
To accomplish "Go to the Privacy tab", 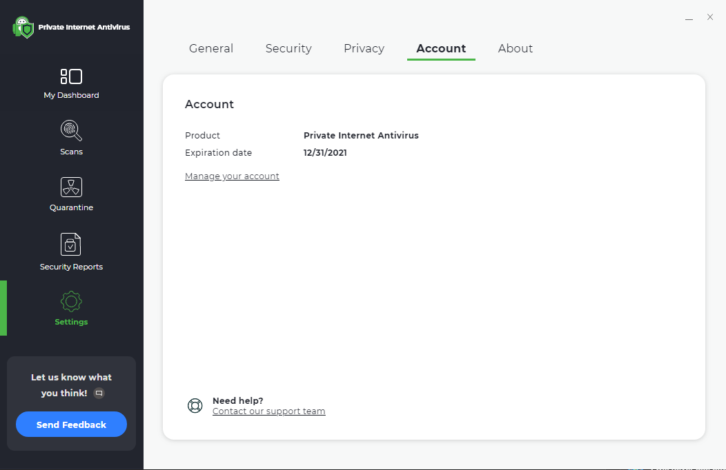I will (x=364, y=48).
